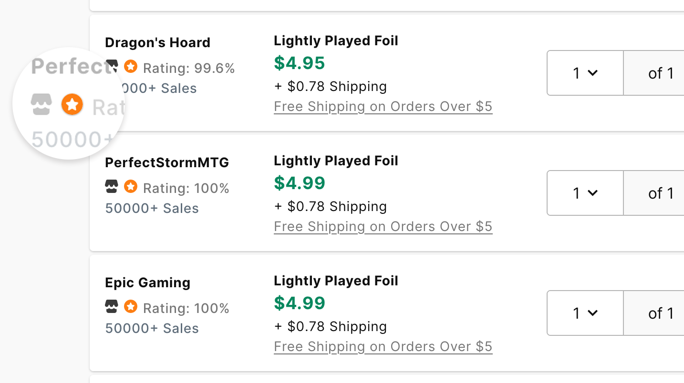Click Free Shipping link under the $4.95 price
Viewport: 684px width, 383px height.
click(383, 106)
